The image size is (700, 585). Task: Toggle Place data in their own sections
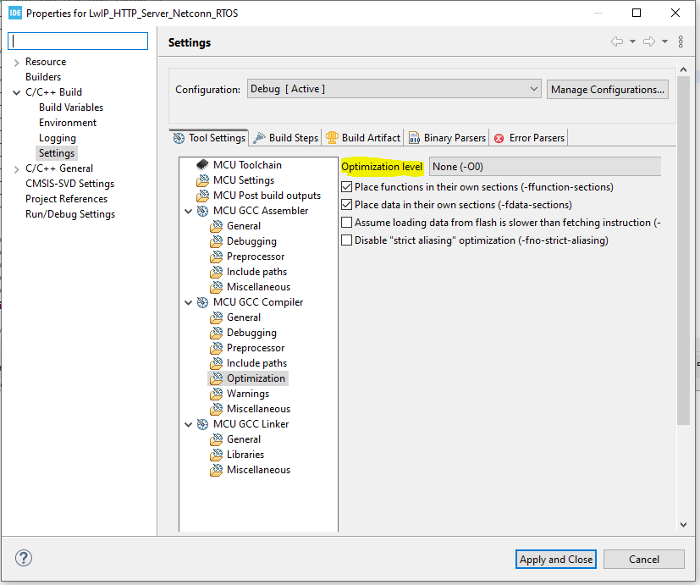(346, 205)
